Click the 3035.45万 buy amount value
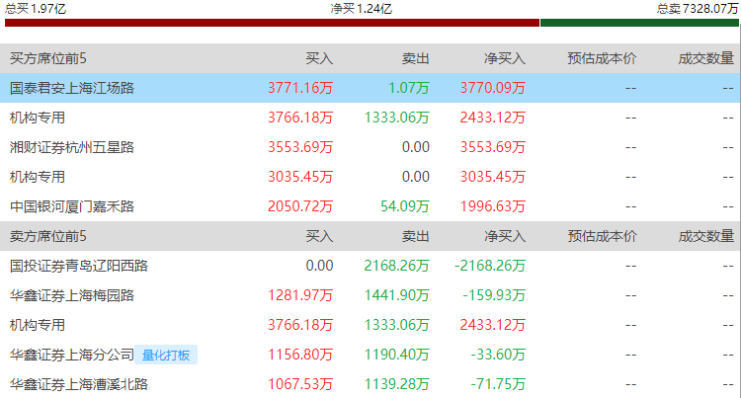 pos(300,177)
